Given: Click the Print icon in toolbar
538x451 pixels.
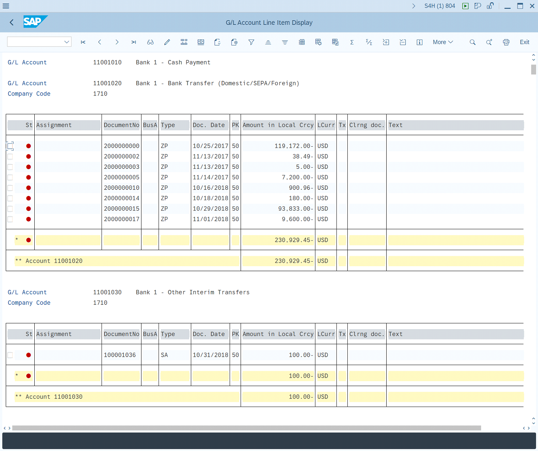Looking at the screenshot, I should pyautogui.click(x=506, y=42).
